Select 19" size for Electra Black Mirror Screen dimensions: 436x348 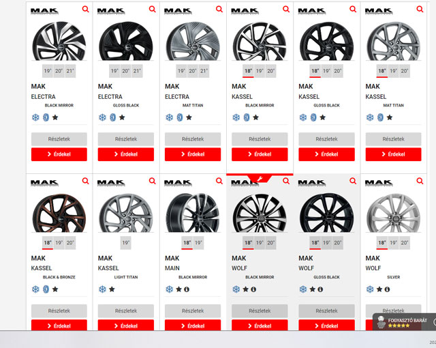click(x=48, y=71)
